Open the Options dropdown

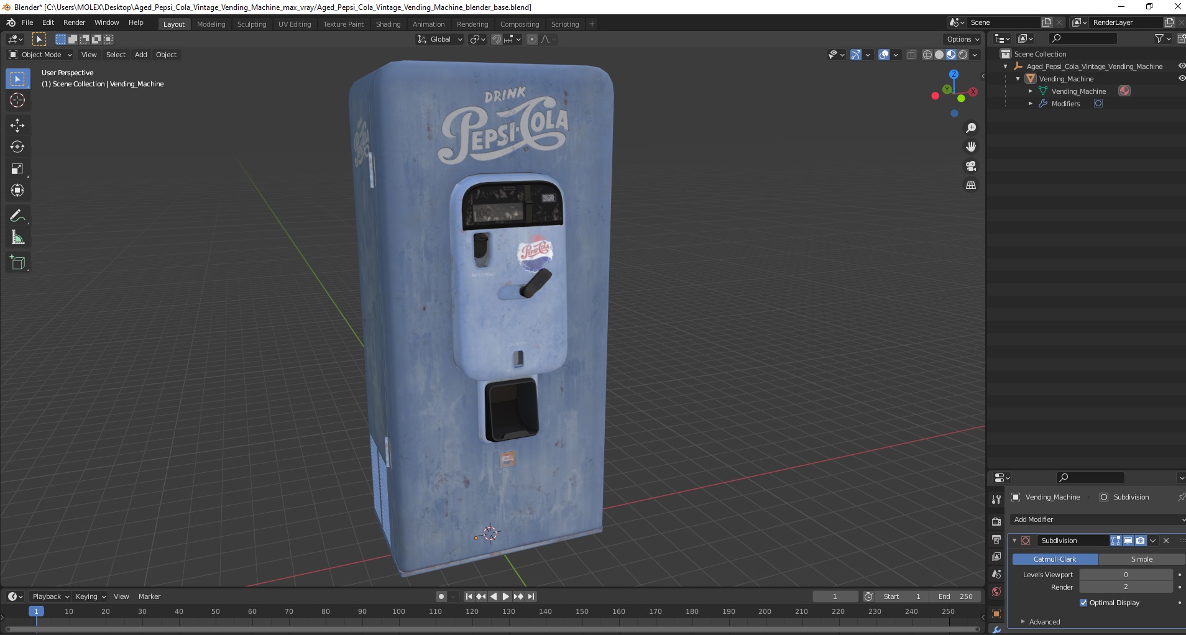pos(963,39)
